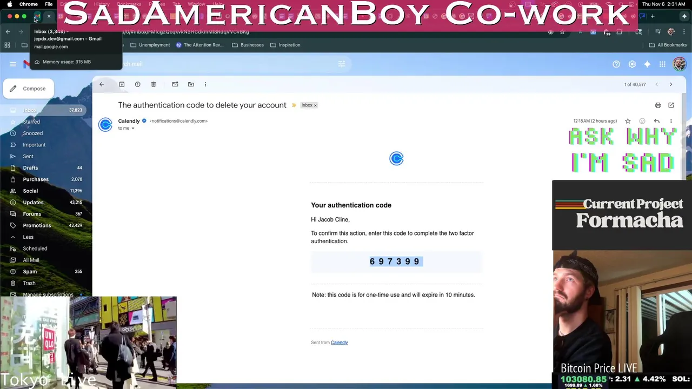The height and width of the screenshot is (389, 692).
Task: Open Important folder
Action: 43,145
